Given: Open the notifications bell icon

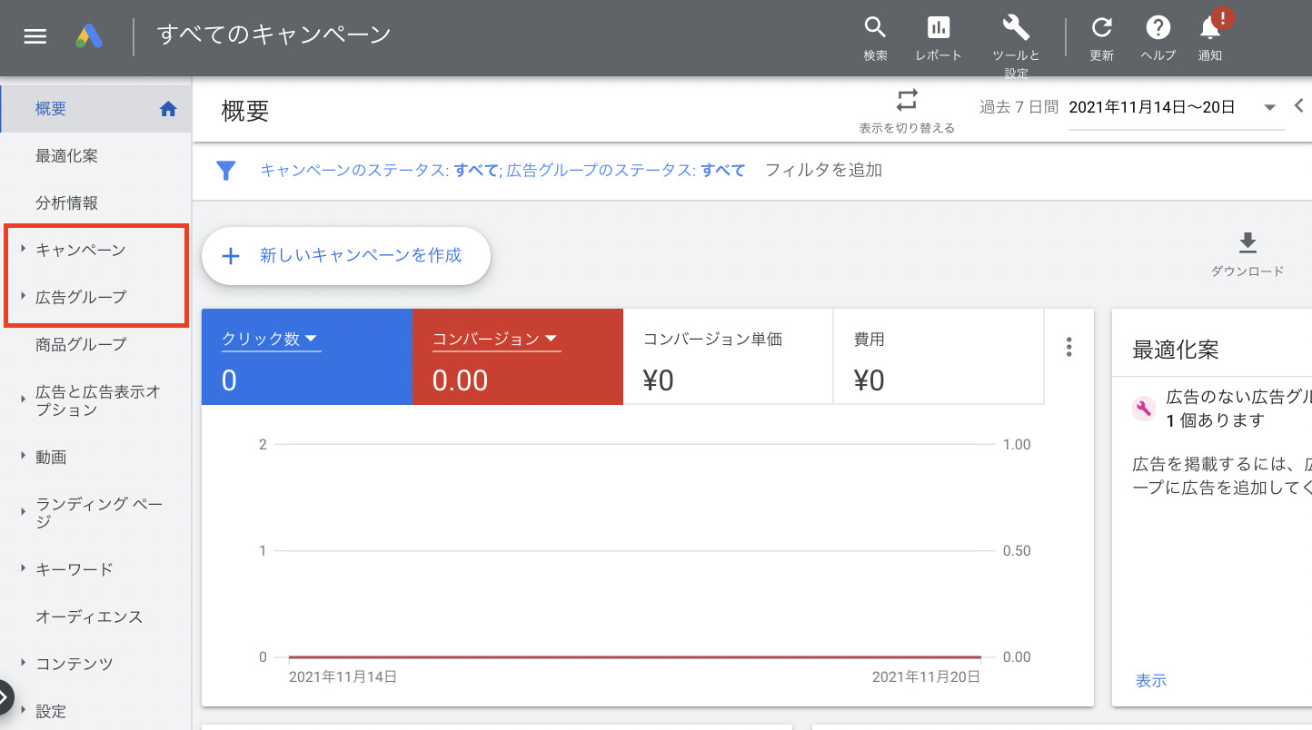Looking at the screenshot, I should coord(1210,27).
